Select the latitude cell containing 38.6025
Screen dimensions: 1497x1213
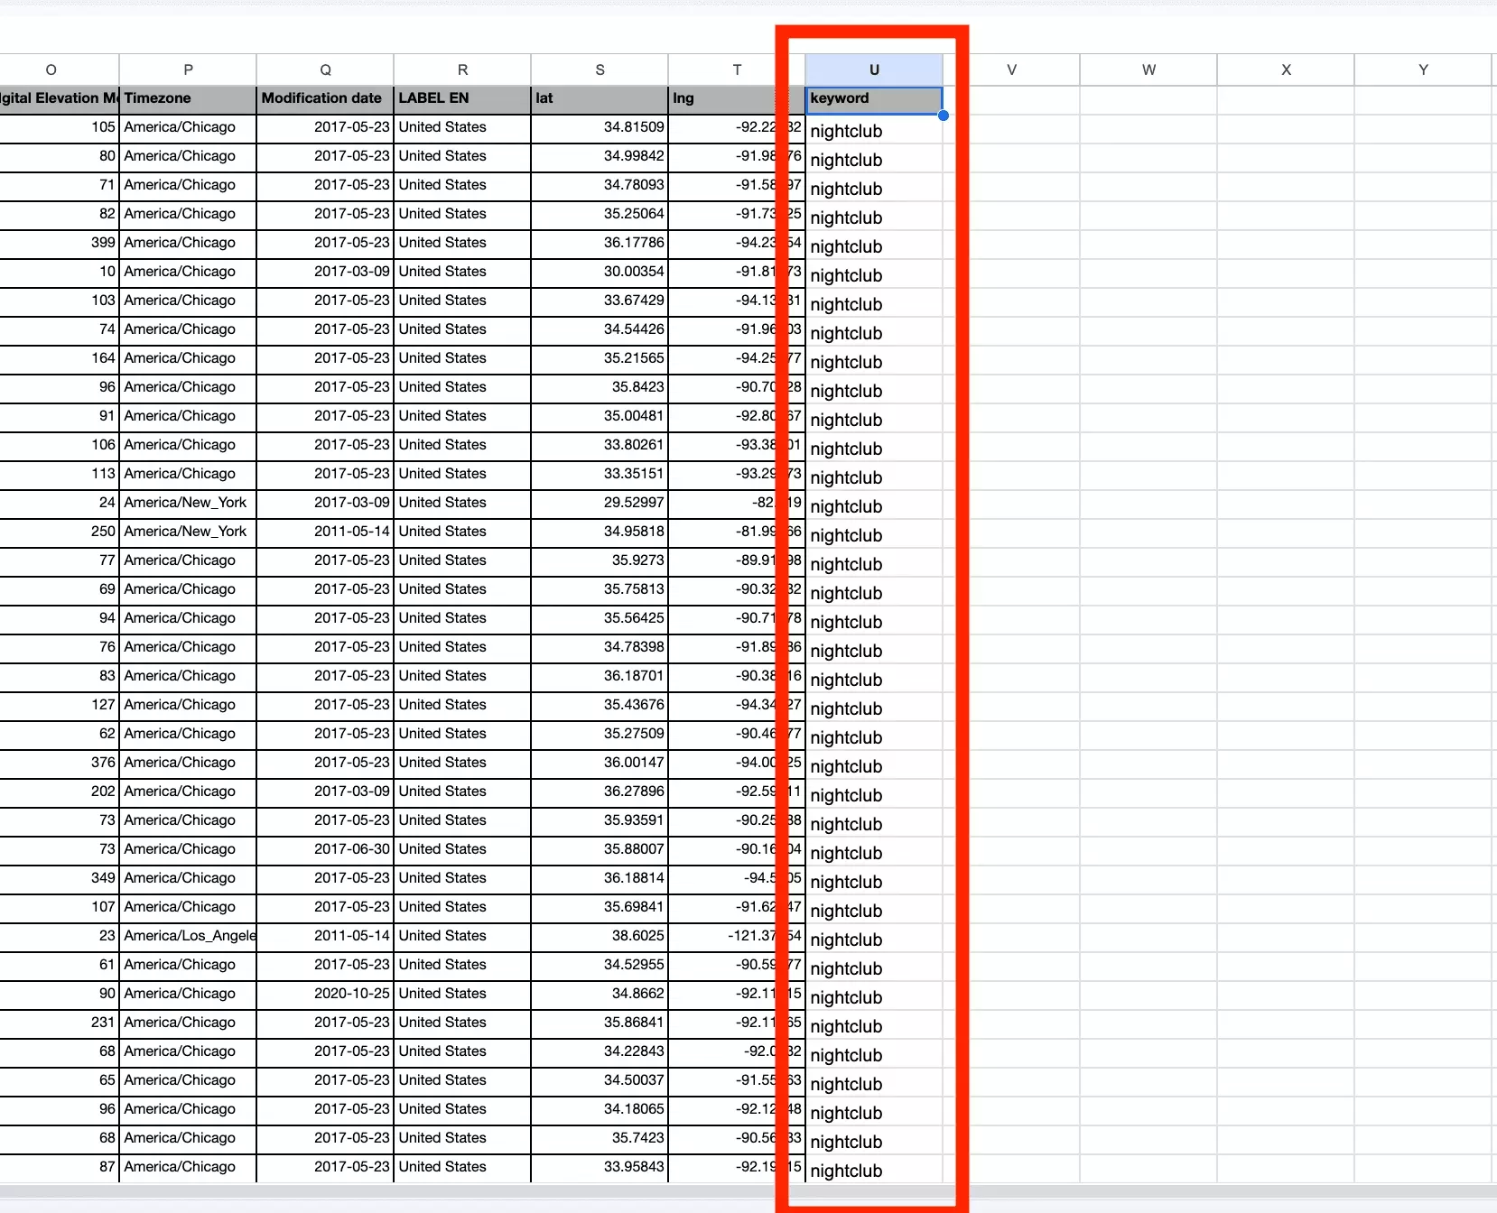pyautogui.click(x=637, y=936)
